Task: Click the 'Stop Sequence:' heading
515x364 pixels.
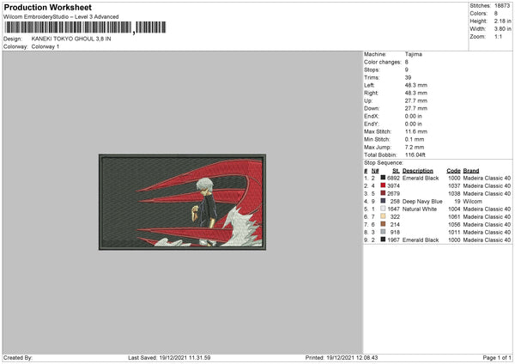Action: tap(384, 163)
